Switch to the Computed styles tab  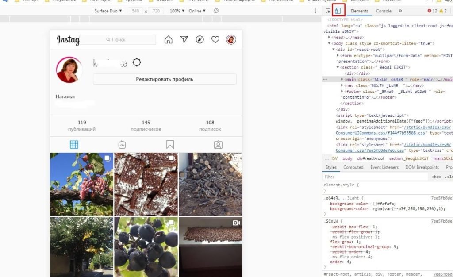click(353, 167)
